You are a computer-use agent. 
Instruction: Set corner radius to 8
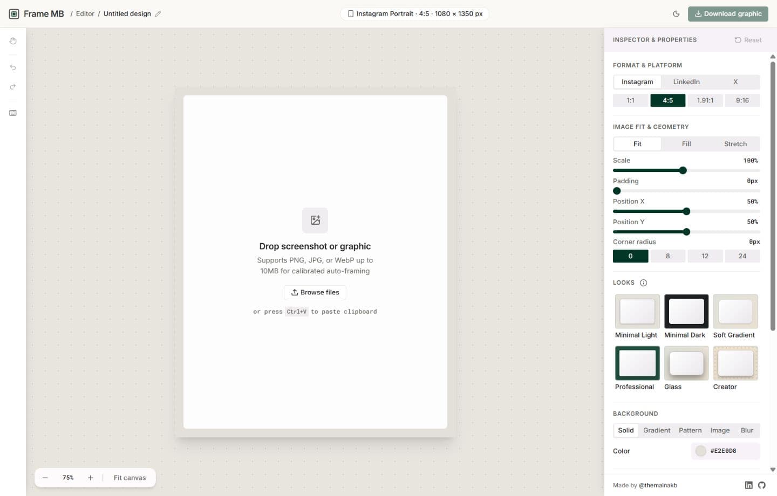pos(667,256)
